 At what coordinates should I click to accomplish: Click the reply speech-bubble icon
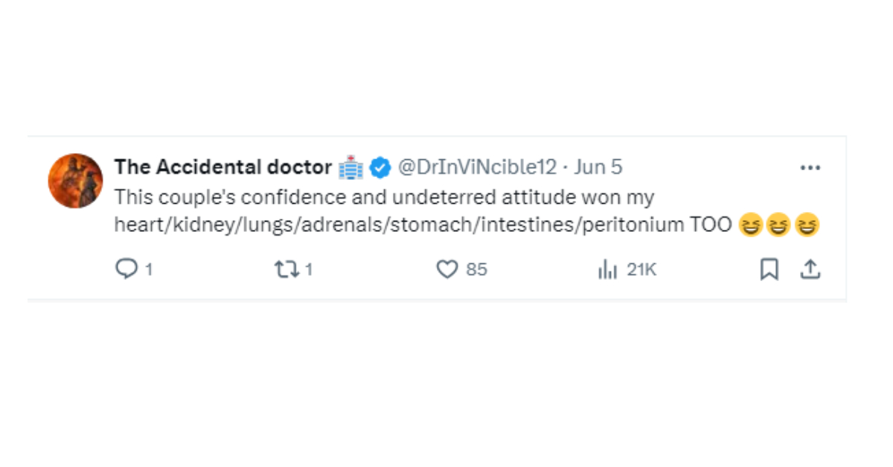pos(127,268)
